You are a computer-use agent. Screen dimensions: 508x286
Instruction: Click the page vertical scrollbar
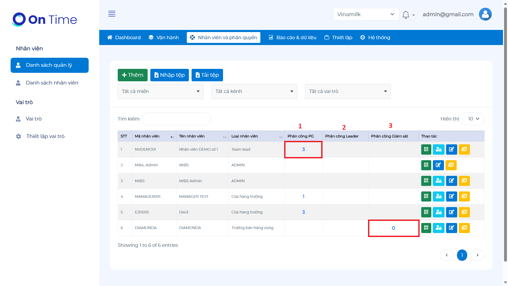tap(505, 132)
